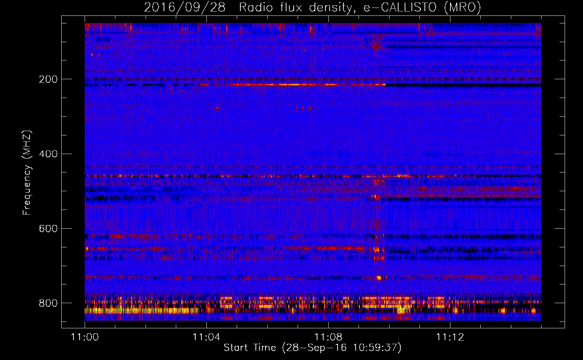Click the 800 frequency tick label
The image size is (583, 360).
pos(48,303)
